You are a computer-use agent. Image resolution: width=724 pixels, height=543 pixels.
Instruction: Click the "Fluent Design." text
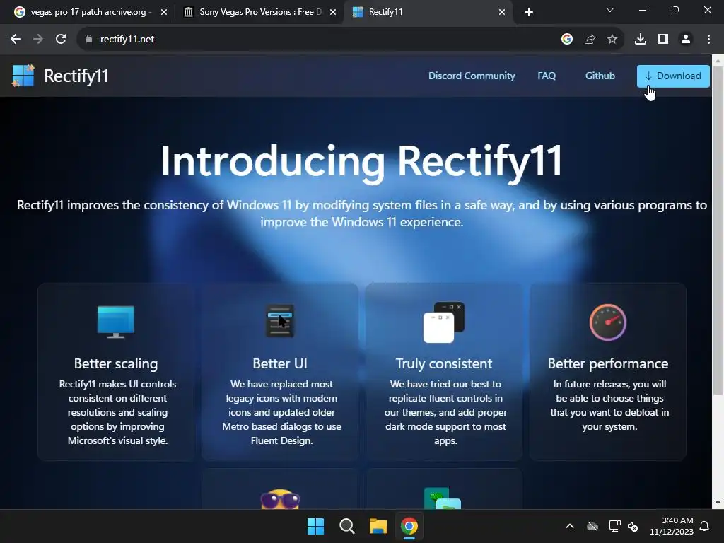(x=281, y=440)
